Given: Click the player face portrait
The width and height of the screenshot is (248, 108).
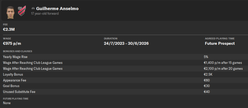Looking at the screenshot, I should pyautogui.click(x=10, y=12).
